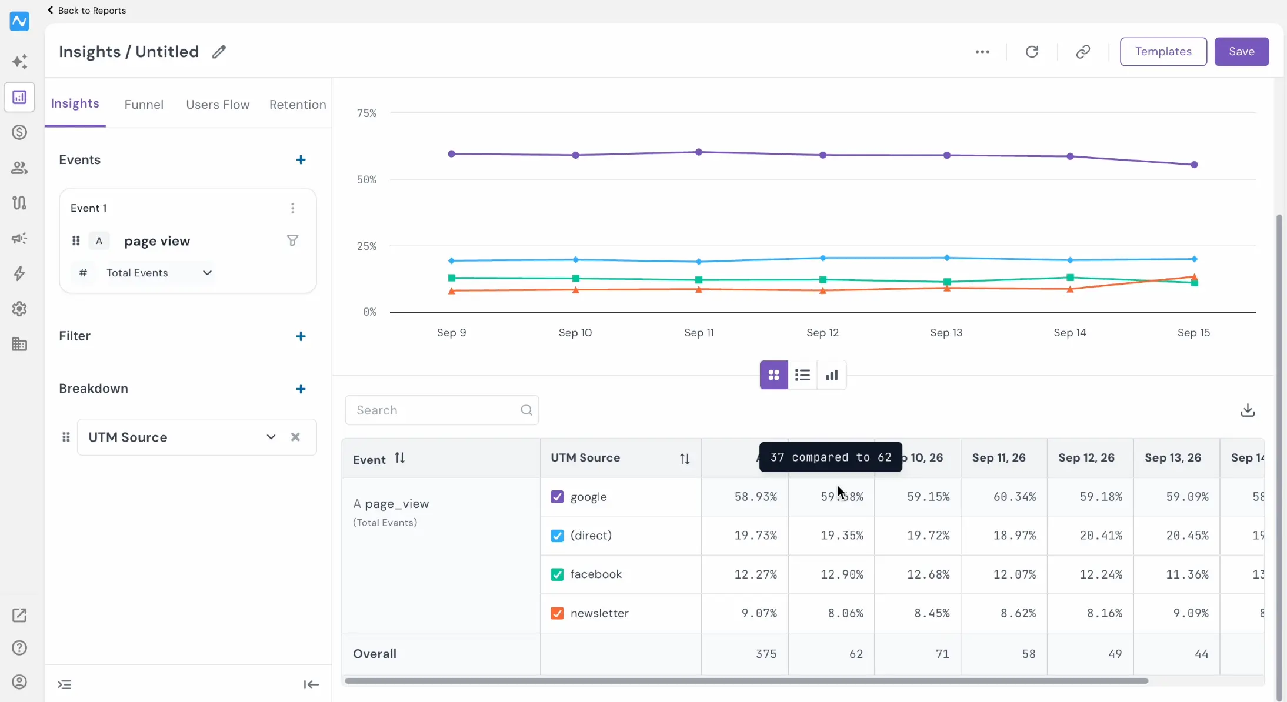Switch to the list view icon
The image size is (1287, 702).
click(x=802, y=375)
